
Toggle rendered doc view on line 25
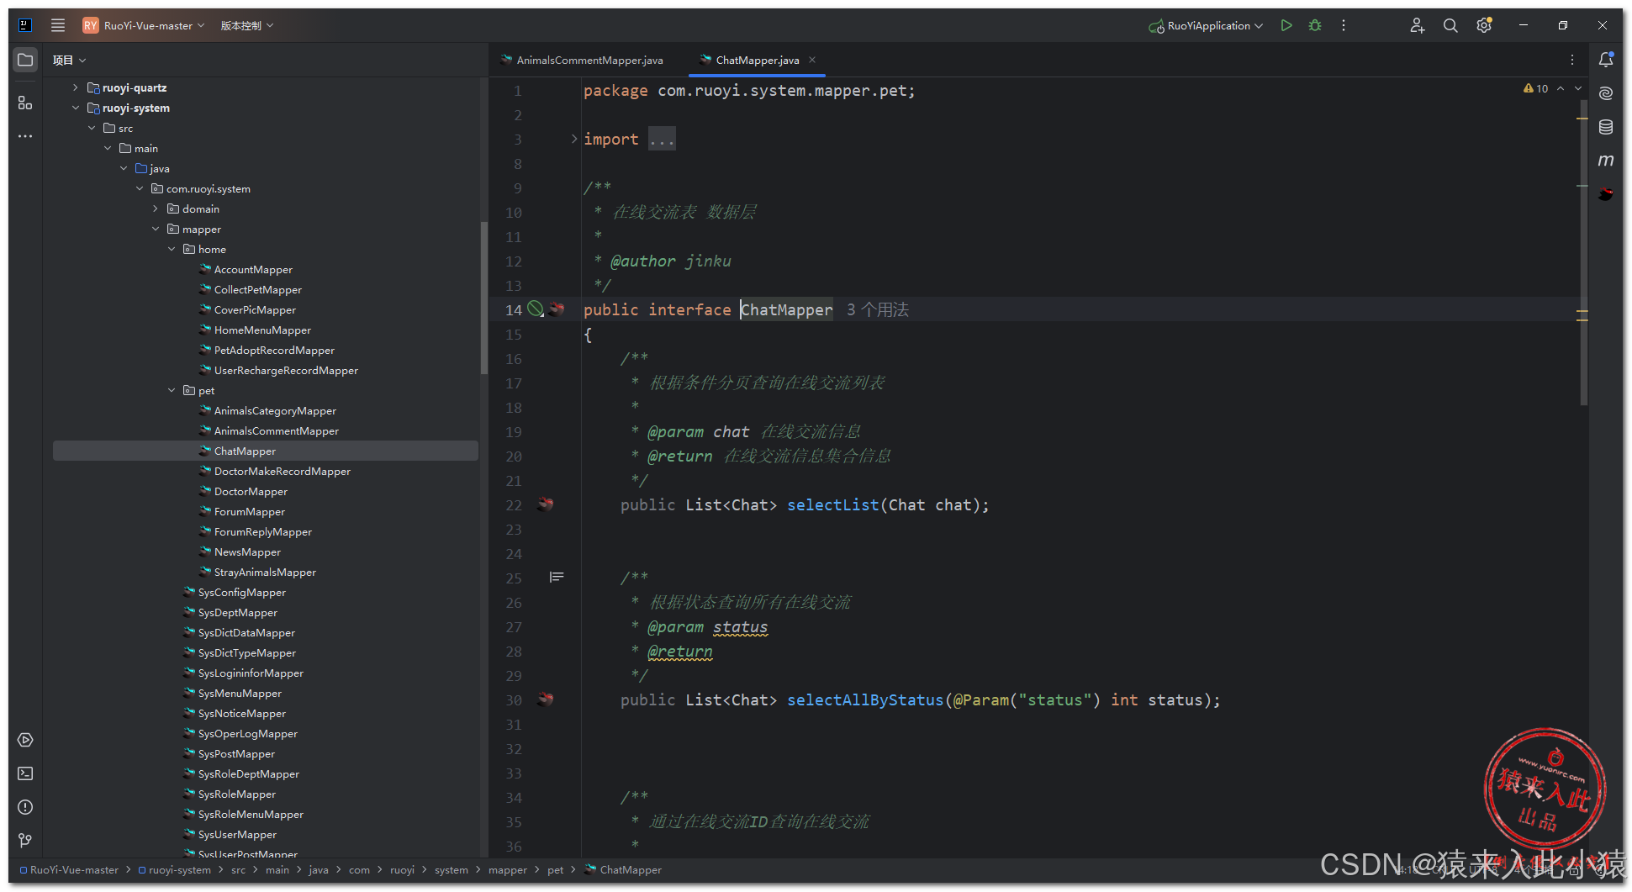557,577
